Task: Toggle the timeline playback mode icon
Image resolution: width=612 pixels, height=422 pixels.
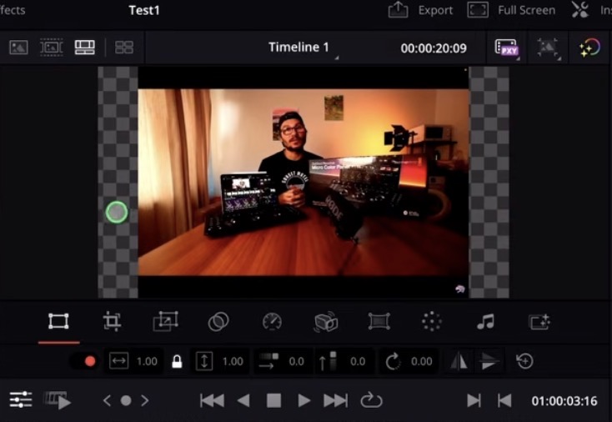Action: 58,400
